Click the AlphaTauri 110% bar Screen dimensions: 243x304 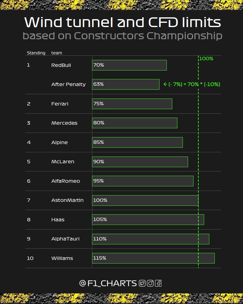click(151, 239)
